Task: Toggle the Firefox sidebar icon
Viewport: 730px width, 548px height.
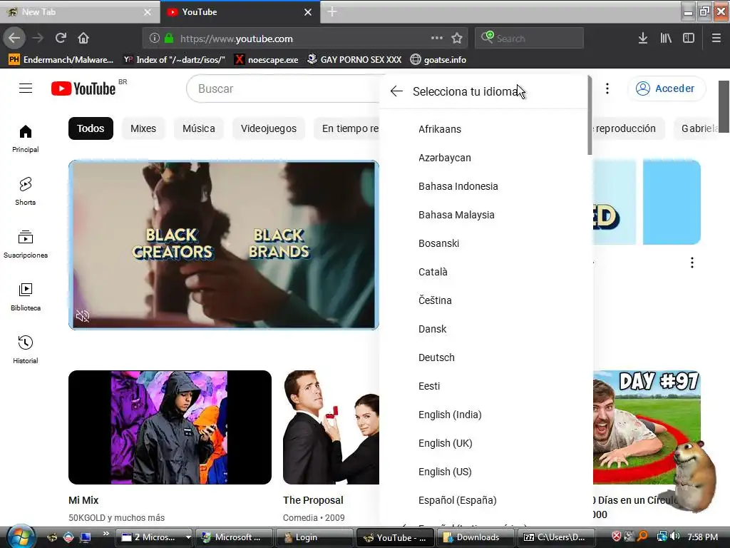Action: pyautogui.click(x=689, y=39)
